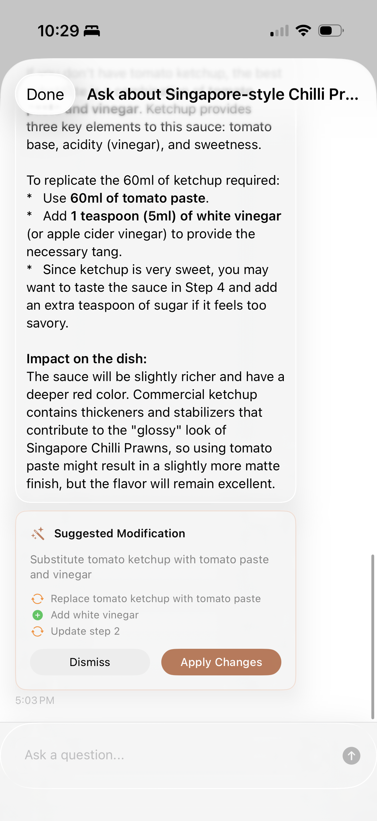
Task: Select the Add white vinegar item
Action: pos(94,615)
